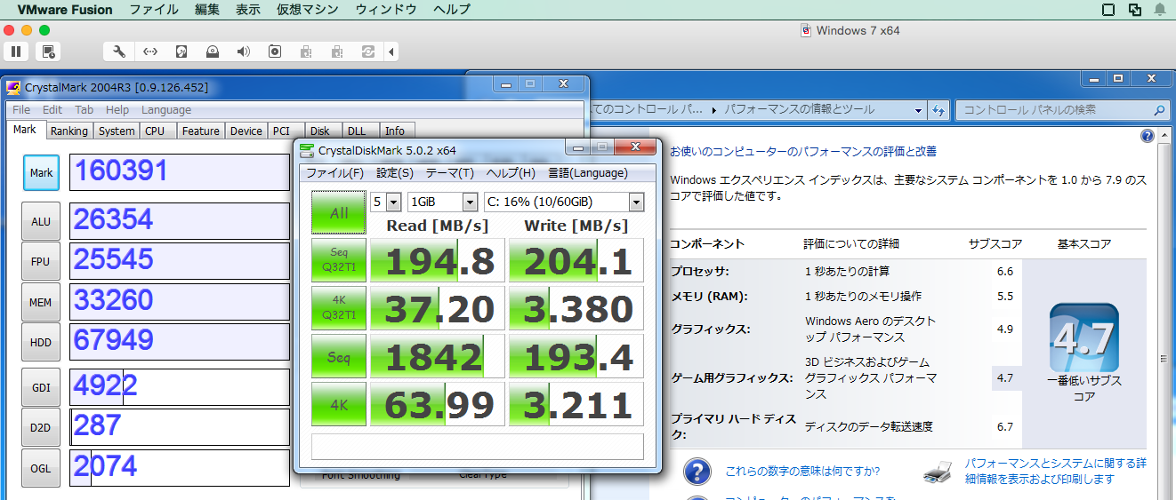This screenshot has width=1176, height=500.
Task: Open Control Panel help question mark icon
Action: tap(1148, 136)
